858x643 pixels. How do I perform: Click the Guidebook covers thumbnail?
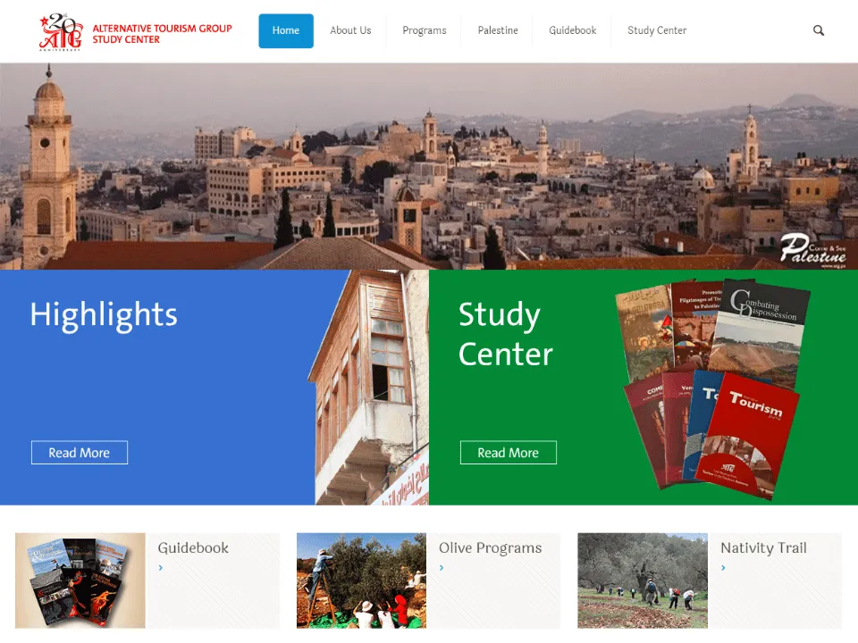pos(80,580)
